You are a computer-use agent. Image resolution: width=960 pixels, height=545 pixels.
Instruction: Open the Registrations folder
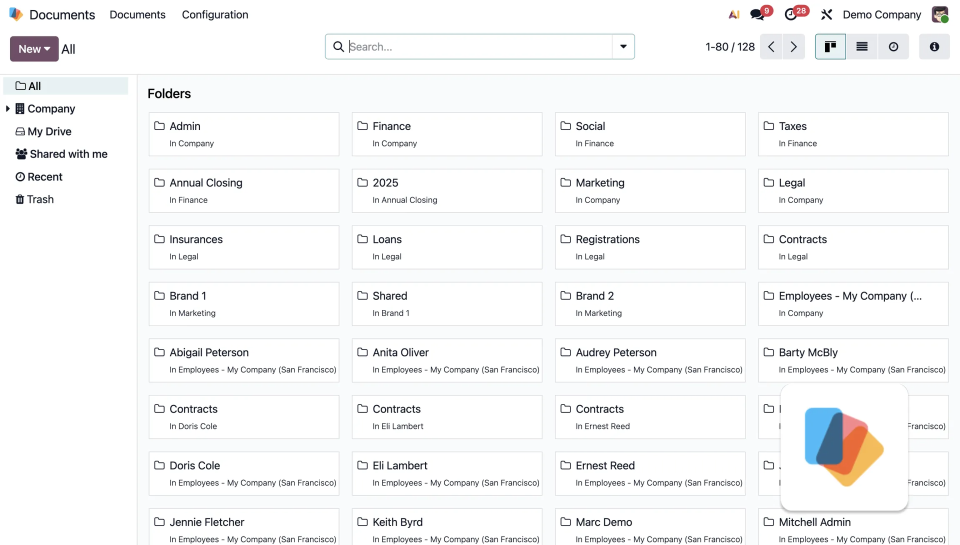pos(650,247)
